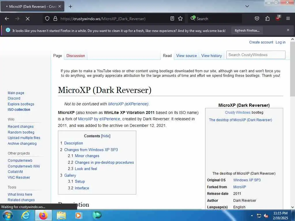The height and width of the screenshot is (221, 295).
Task: Open Archive changelog sidebar link
Action: [22, 143]
